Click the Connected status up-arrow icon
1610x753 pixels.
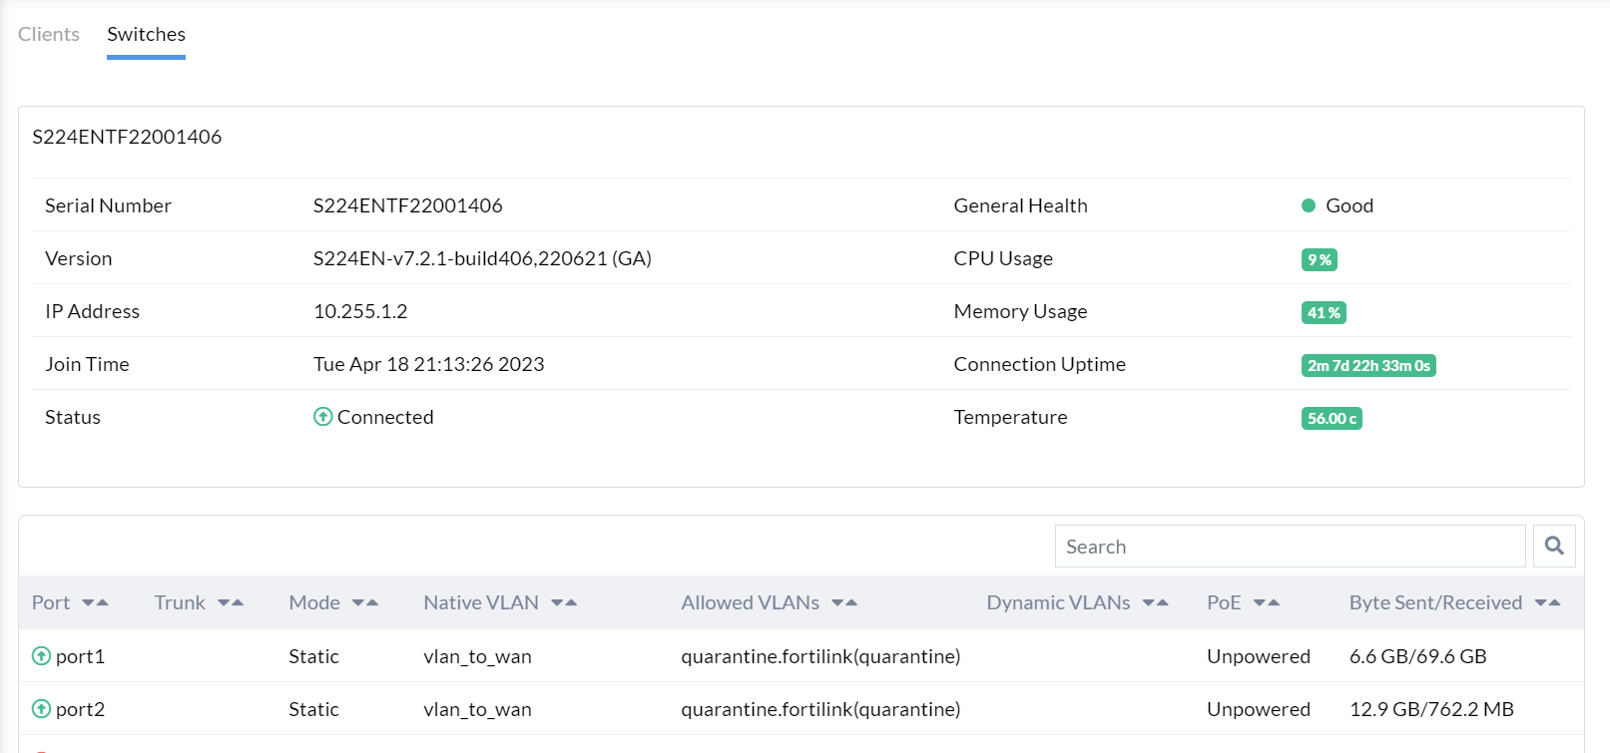coord(322,417)
